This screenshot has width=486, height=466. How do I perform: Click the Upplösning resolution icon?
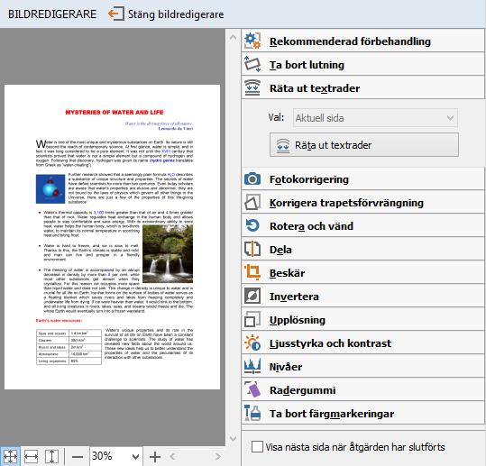pyautogui.click(x=252, y=319)
